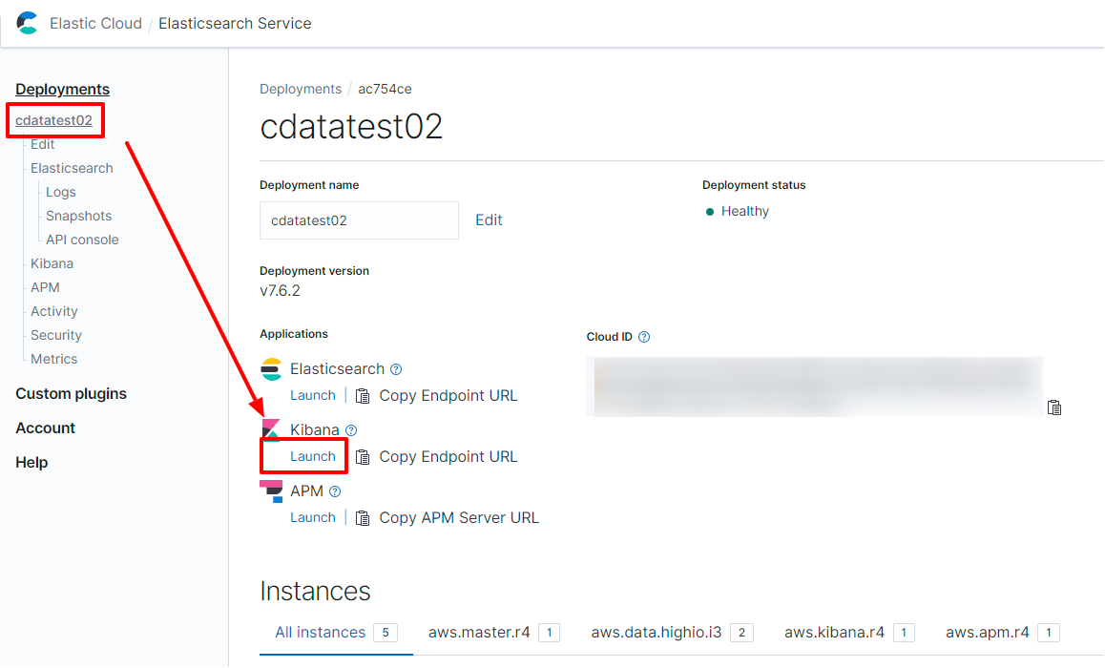Open Deployments in the sidebar
Viewport: 1105px width, 668px height.
[63, 89]
